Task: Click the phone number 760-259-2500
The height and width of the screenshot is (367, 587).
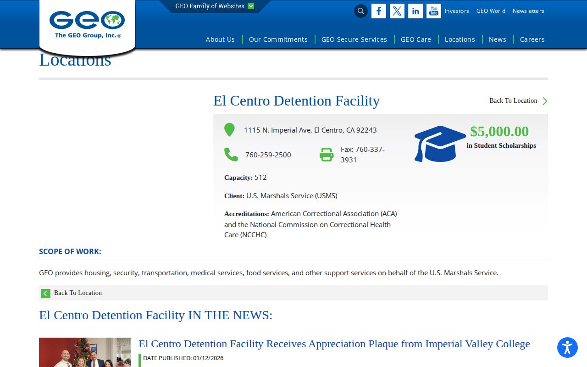Action: pos(268,155)
